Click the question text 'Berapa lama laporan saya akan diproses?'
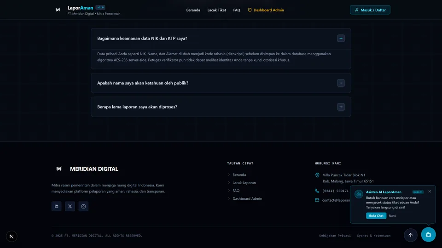Viewport: 442px width, 248px height. click(137, 107)
